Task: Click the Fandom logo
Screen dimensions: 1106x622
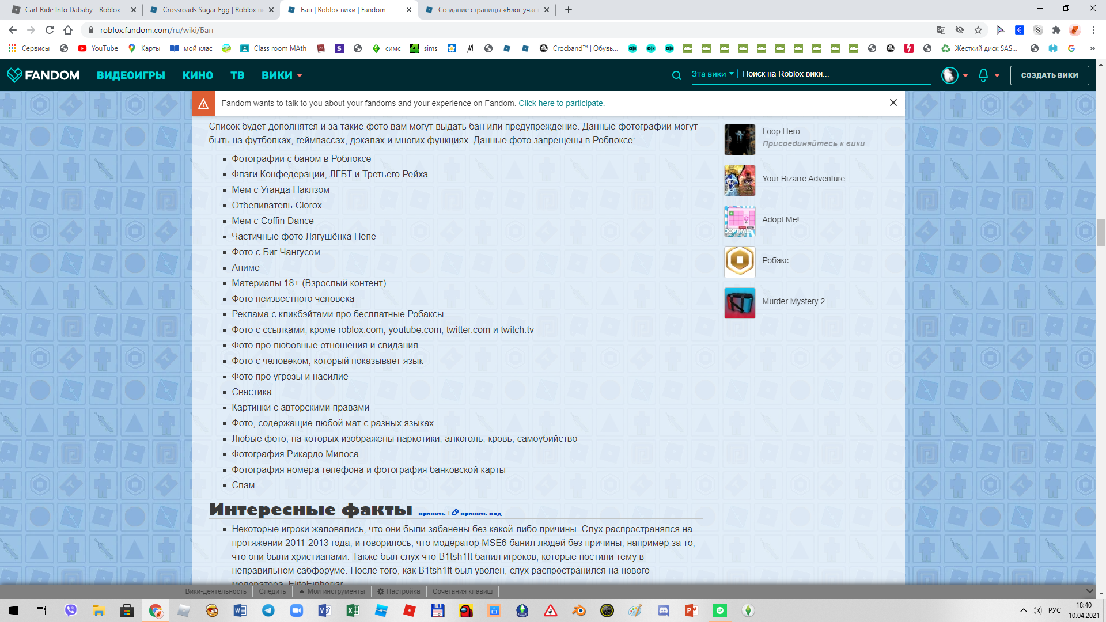Action: point(43,75)
